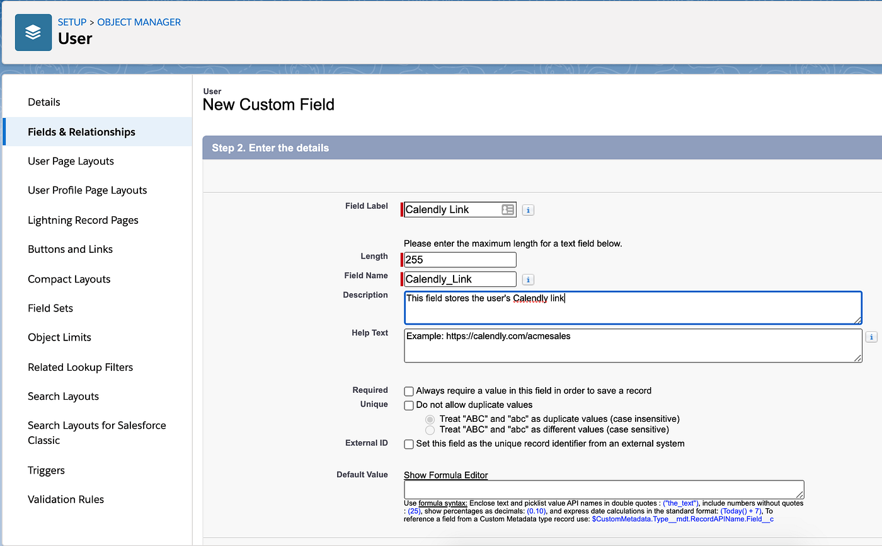This screenshot has width=882, height=546.
Task: Go to Lightning Record Pages
Action: coord(83,220)
